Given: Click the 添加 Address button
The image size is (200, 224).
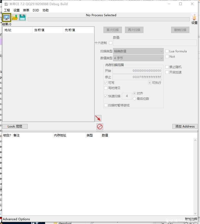Looking at the screenshot, I should click(185, 126).
